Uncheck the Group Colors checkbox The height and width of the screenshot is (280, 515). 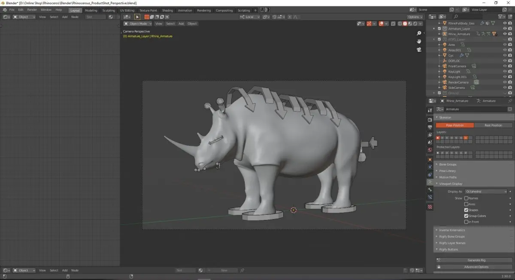pos(467,216)
